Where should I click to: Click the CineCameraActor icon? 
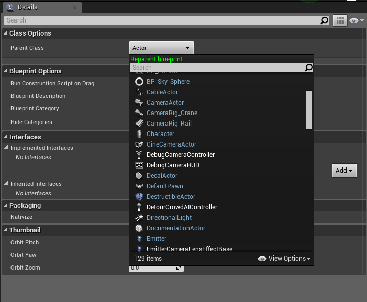pos(139,144)
